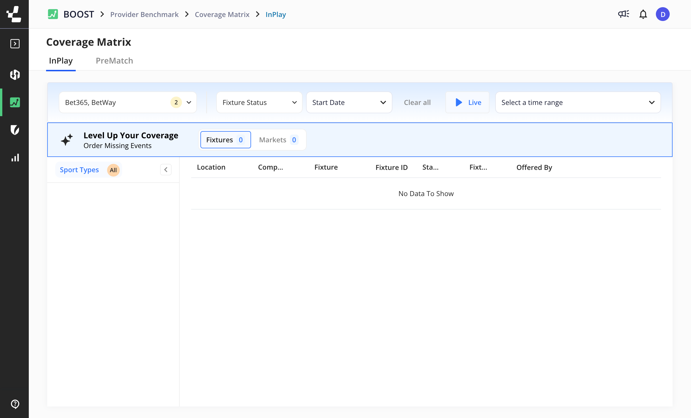This screenshot has height=418, width=691.
Task: Switch to Markets count toggle
Action: (278, 140)
